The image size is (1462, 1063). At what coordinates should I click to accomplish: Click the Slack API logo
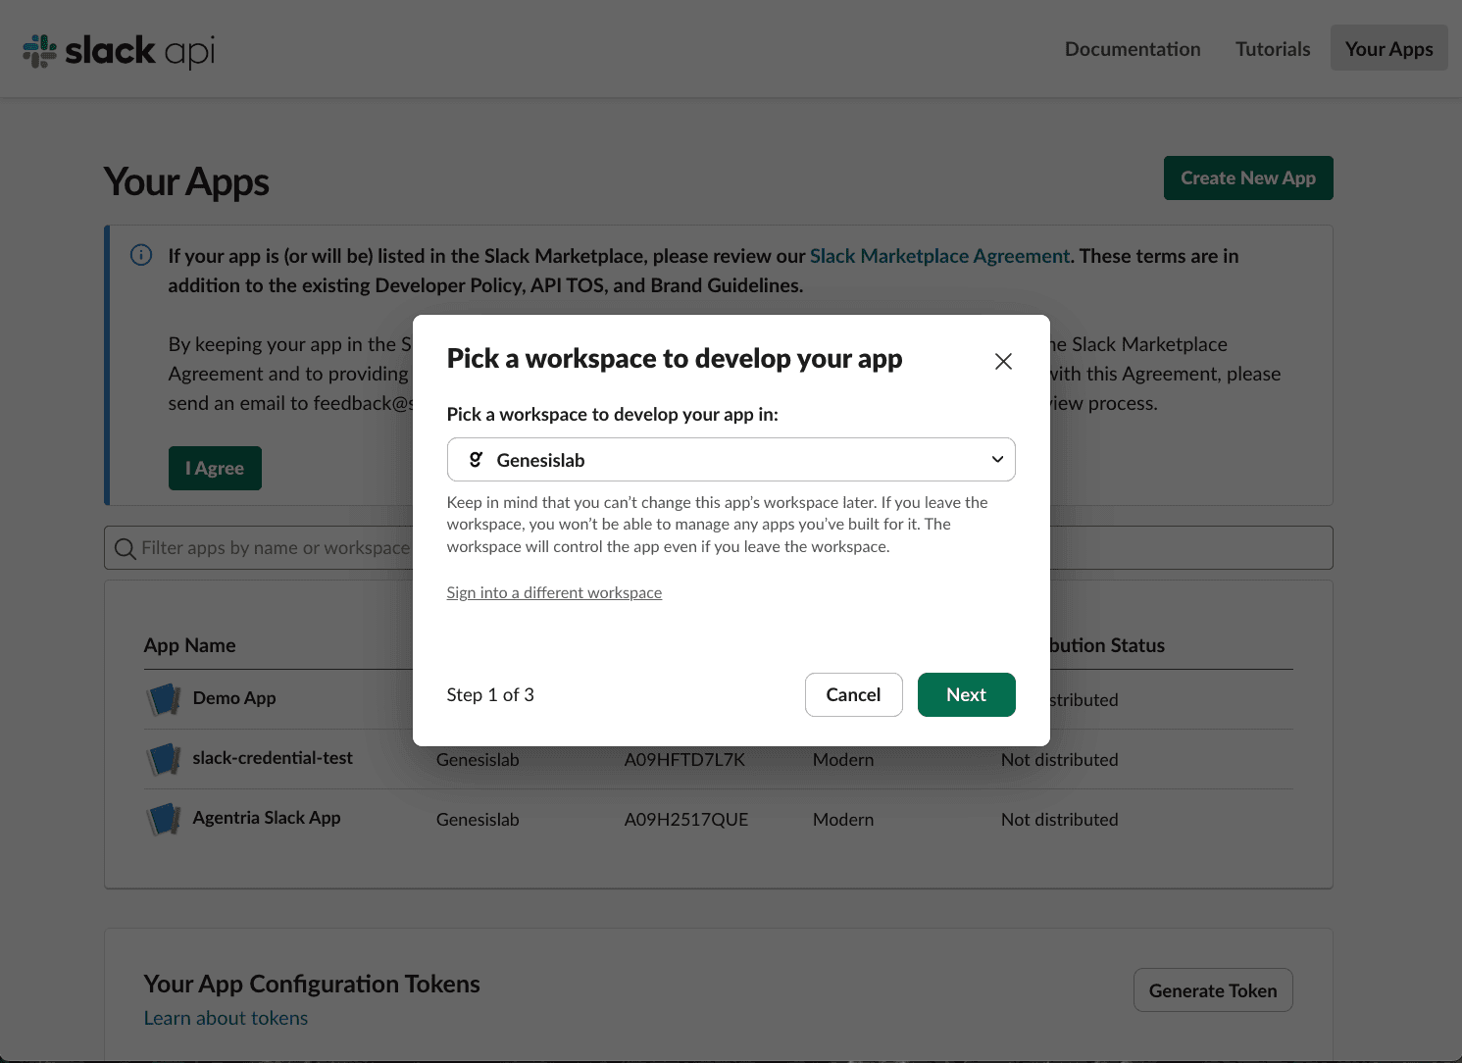point(119,50)
